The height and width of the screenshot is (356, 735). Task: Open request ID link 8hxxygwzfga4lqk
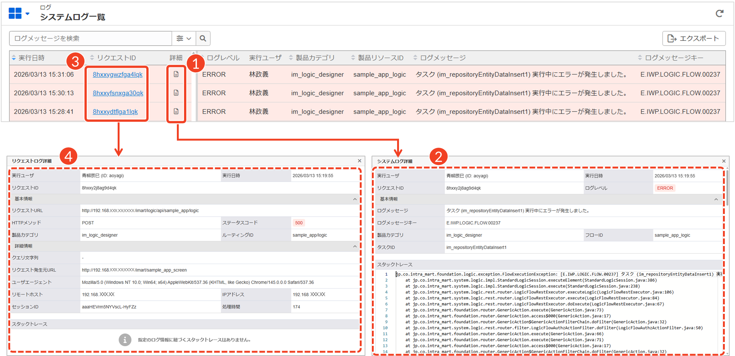coord(118,75)
